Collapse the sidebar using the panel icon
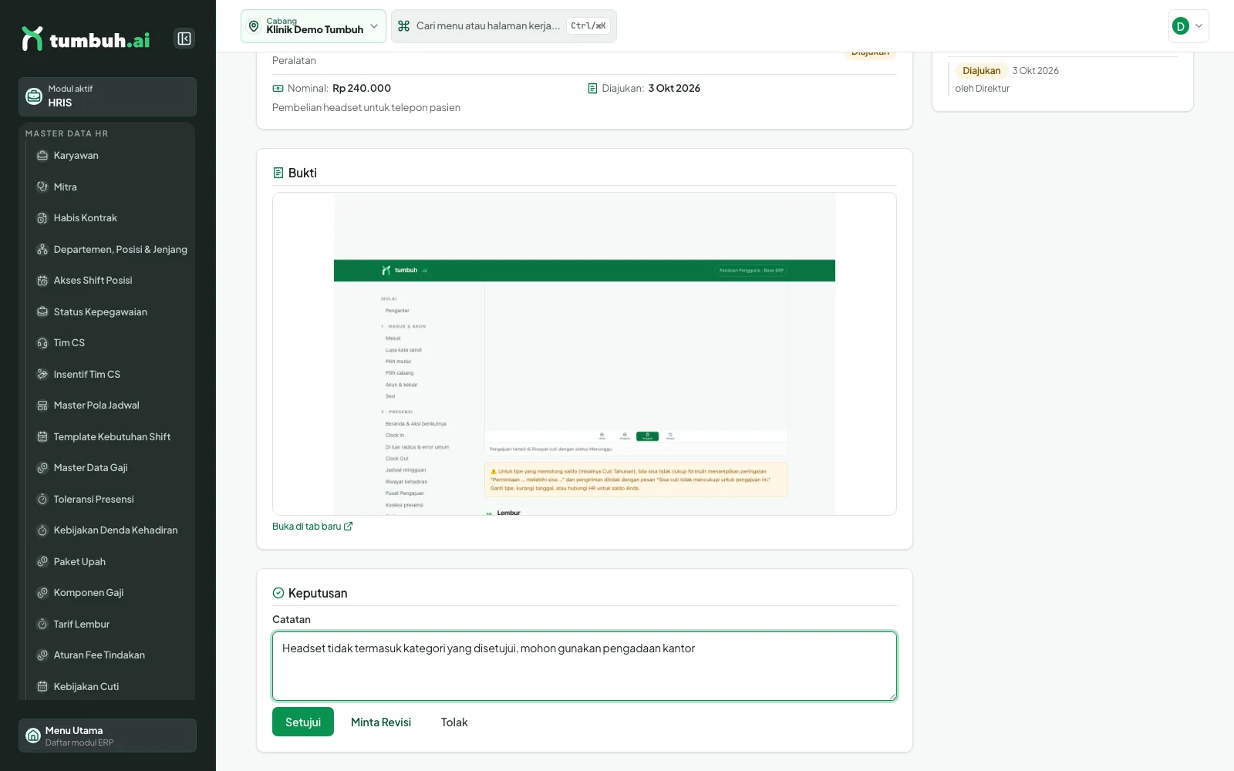 (184, 39)
